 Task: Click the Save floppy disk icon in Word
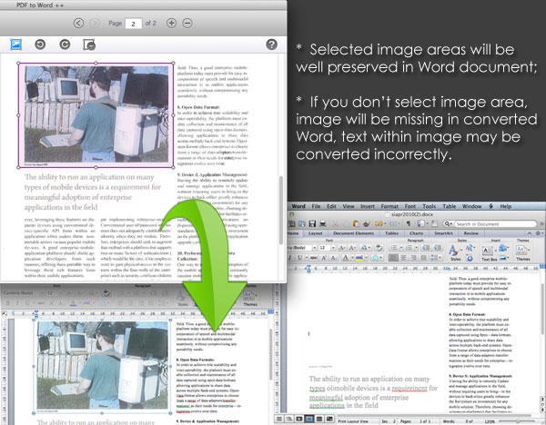(x=312, y=223)
